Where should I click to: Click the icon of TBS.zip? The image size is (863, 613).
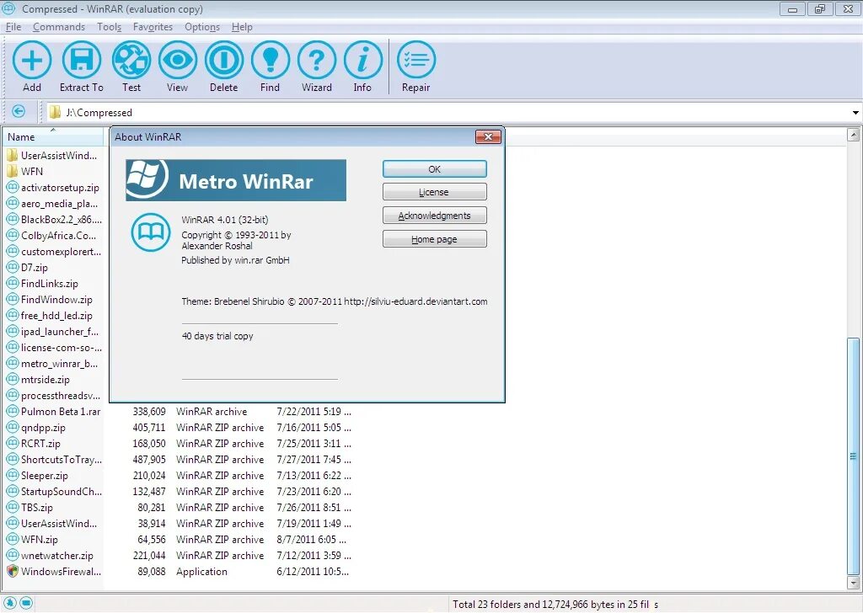13,507
